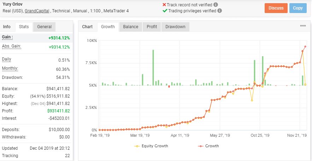
Task: Click the Updated date Dec 04 2019 at 20:12
Action: 50,148
